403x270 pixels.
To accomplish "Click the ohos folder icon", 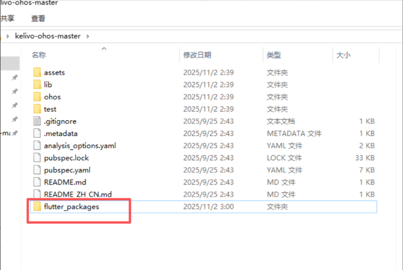I will (x=37, y=97).
